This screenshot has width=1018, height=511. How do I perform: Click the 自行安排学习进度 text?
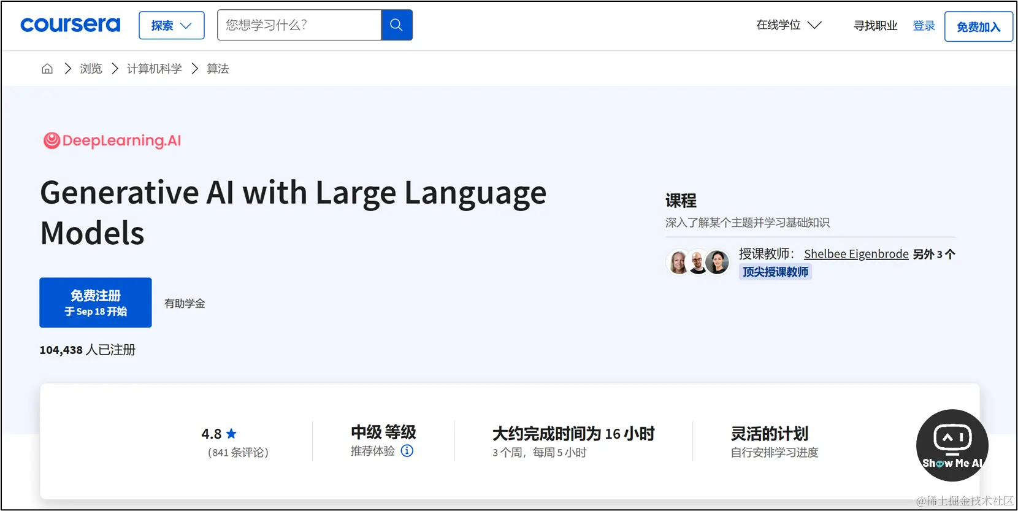click(x=775, y=453)
